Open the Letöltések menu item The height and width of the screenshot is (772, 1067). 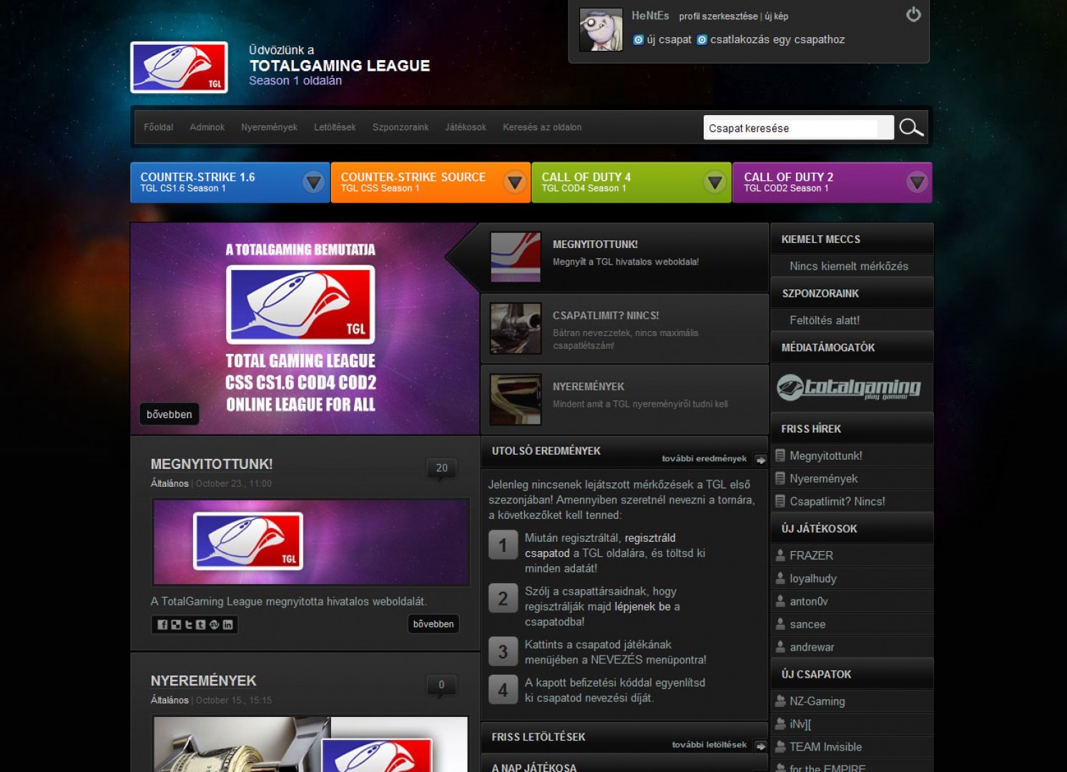tap(335, 127)
